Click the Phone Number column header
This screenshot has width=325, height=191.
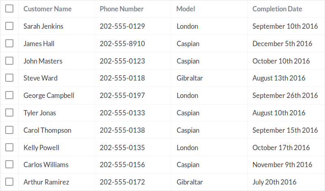(122, 9)
